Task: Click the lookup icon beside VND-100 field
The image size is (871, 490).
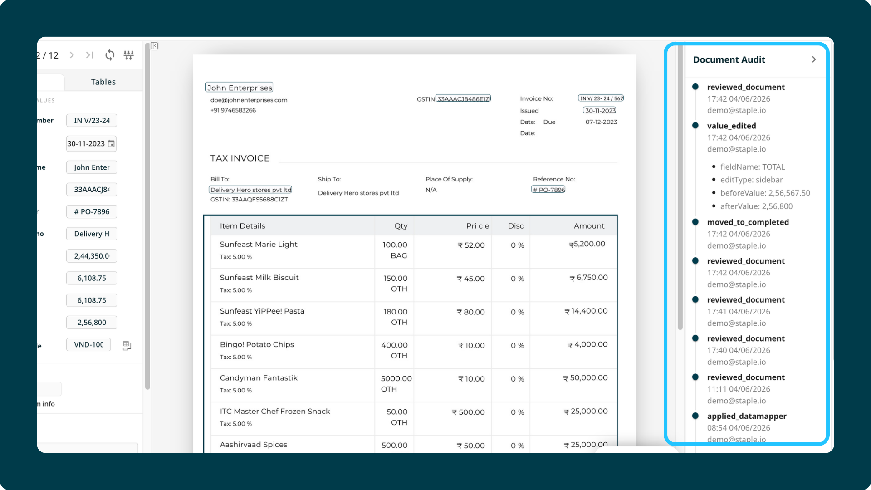Action: click(127, 345)
